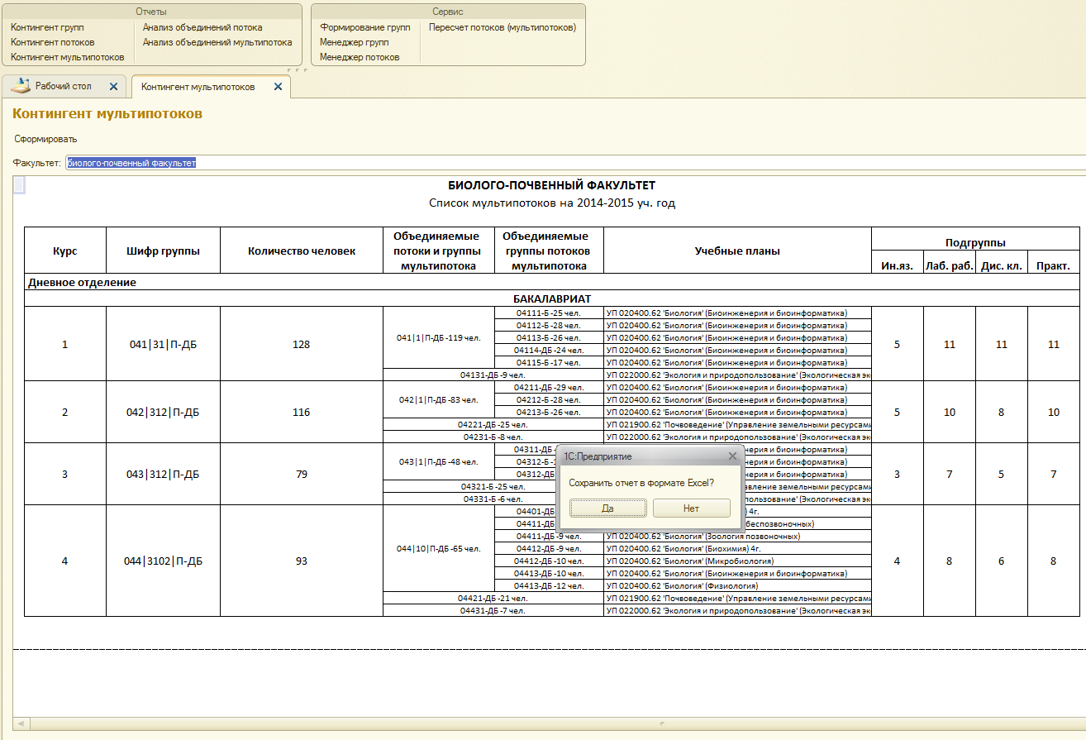Click the count cell 79
Screen dimensions: 1086x740
point(302,474)
